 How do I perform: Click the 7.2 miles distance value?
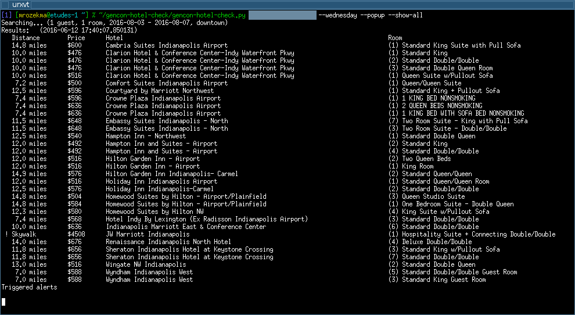click(31, 83)
